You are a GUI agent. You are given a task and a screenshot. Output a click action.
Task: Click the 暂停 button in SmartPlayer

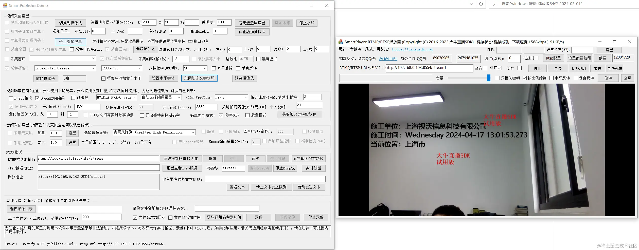point(598,68)
